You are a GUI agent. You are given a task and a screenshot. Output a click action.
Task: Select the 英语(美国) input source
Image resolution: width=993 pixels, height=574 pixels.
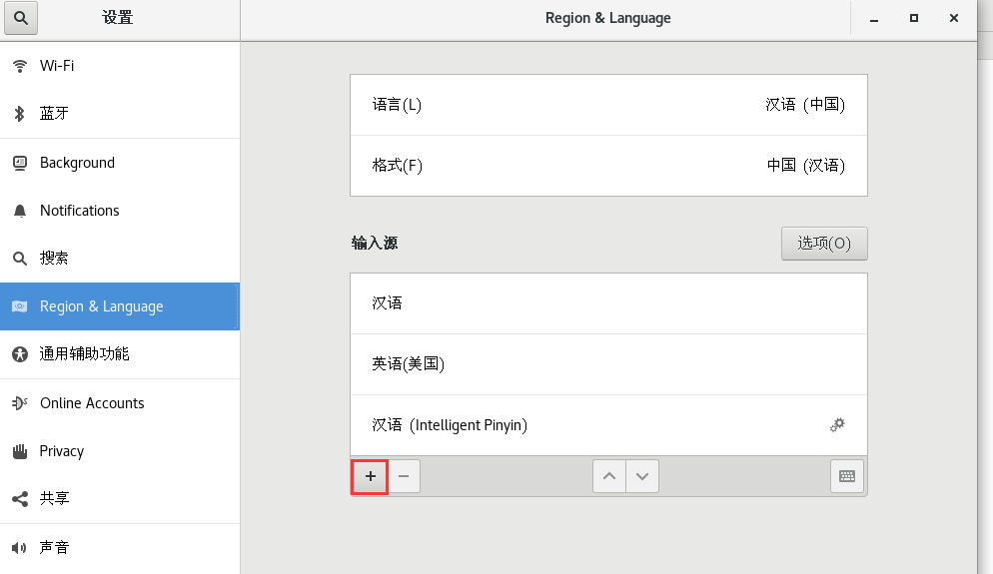[608, 364]
